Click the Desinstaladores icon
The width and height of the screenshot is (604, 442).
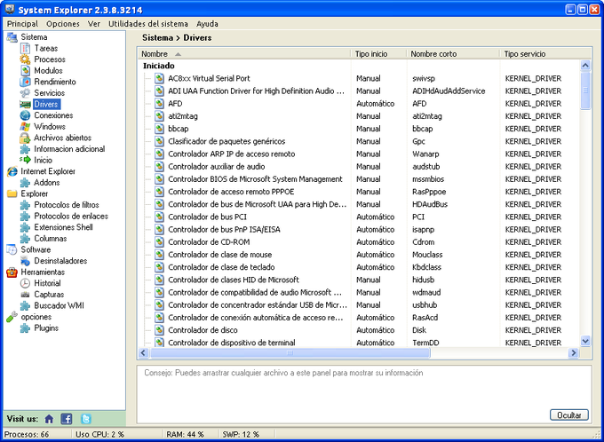(x=25, y=261)
